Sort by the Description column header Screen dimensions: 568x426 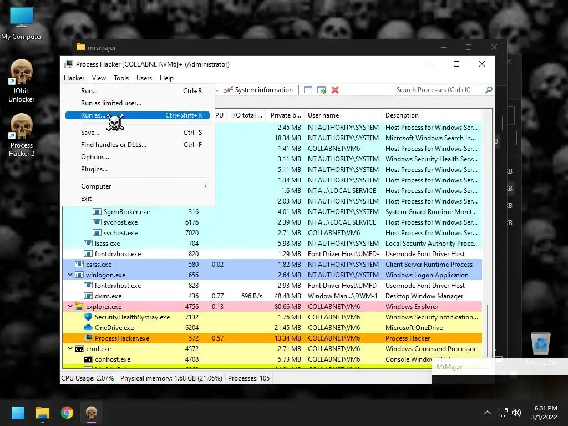432,115
